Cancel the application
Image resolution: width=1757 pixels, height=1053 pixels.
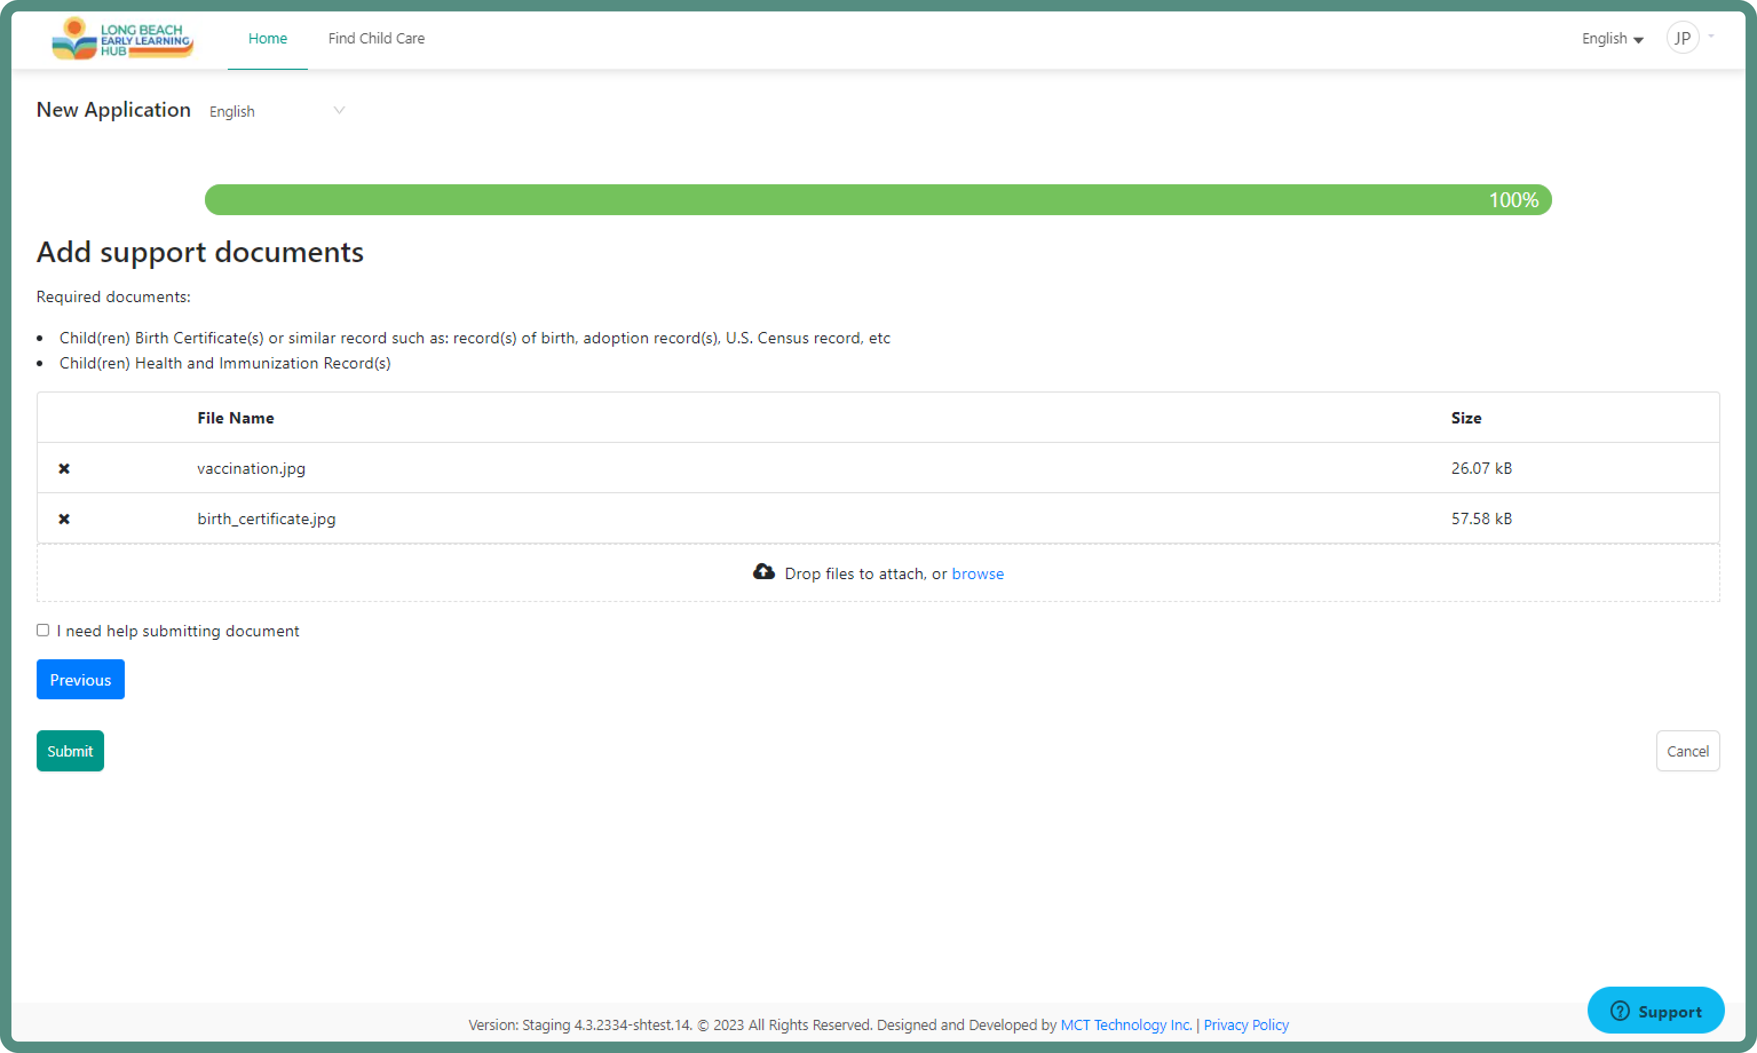coord(1687,751)
